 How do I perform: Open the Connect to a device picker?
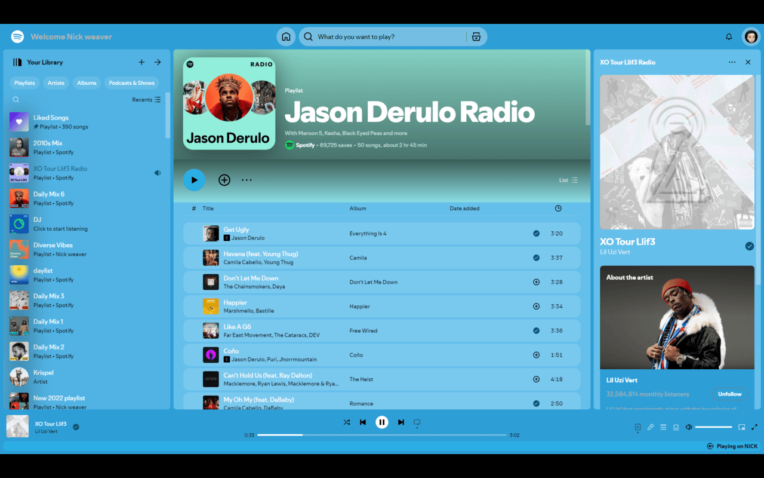(x=676, y=425)
